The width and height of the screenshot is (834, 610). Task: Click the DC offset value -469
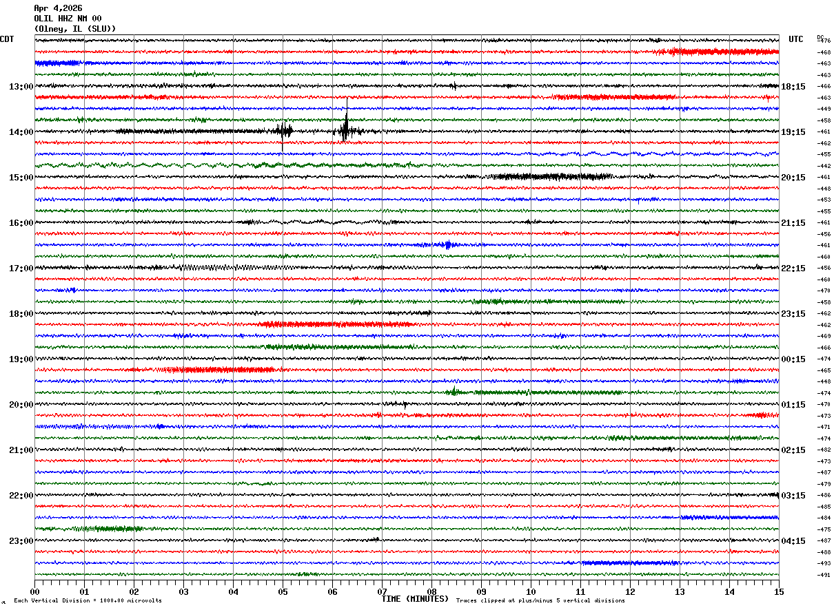824,336
